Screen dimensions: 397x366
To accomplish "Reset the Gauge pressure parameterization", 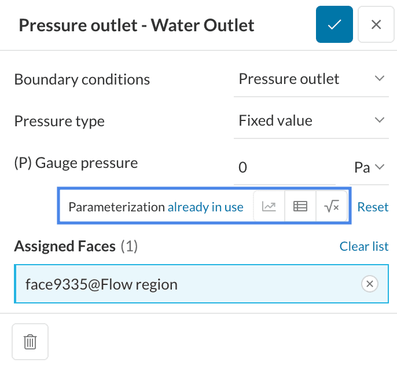I will [373, 207].
